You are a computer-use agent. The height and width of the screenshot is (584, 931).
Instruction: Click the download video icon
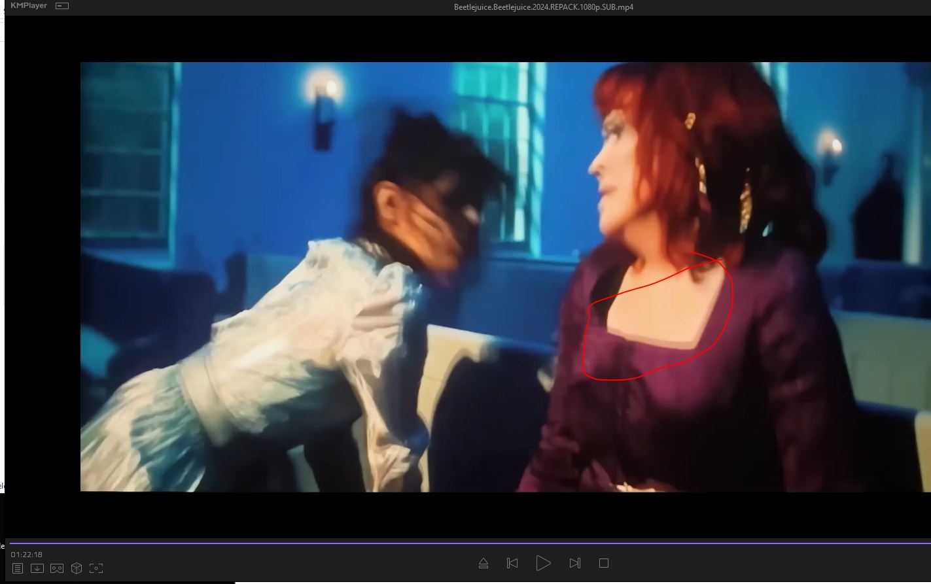(x=37, y=568)
